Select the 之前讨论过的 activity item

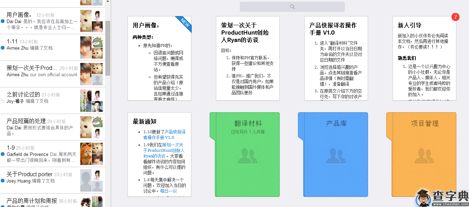click(53, 101)
